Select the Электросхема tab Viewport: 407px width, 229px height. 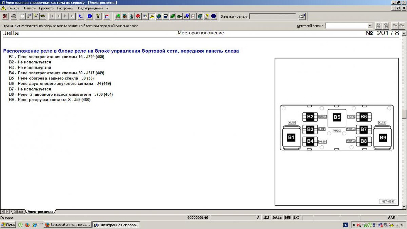point(40,212)
